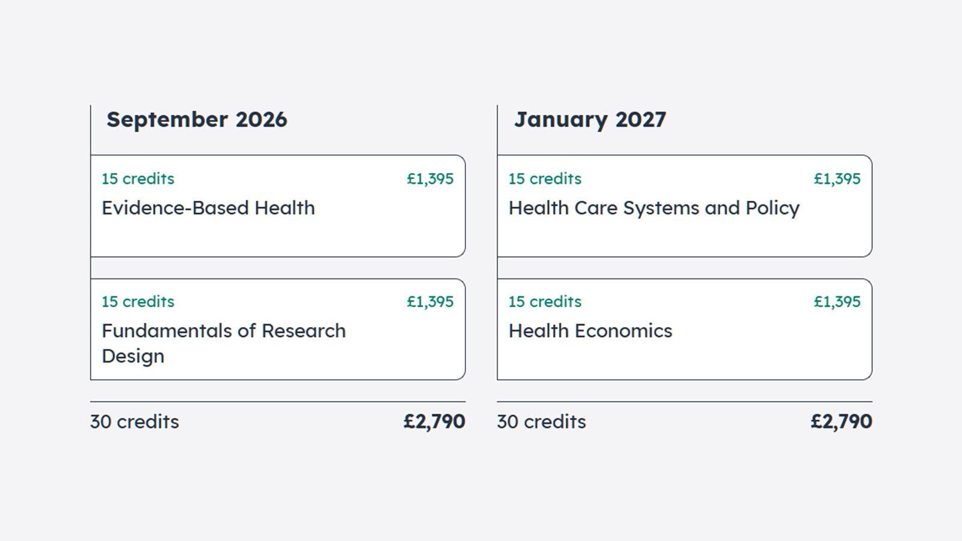Click the September 30 credits total label
Viewport: 962px width, 541px height.
tap(134, 422)
